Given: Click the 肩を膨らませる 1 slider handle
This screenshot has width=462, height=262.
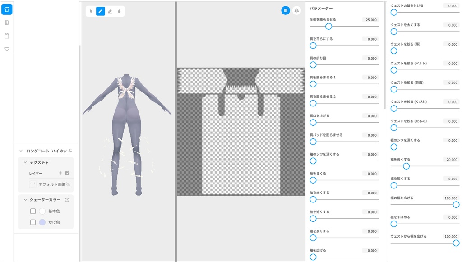Looking at the screenshot, I should click(313, 84).
